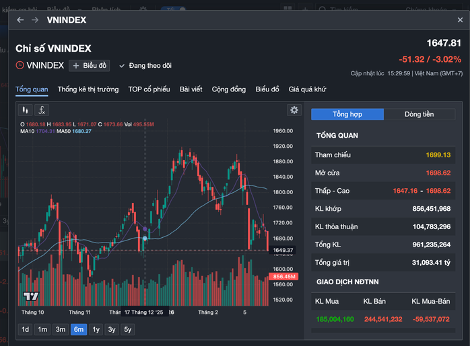
Task: Close the VNINDEX panel with X
Action: [x=455, y=20]
